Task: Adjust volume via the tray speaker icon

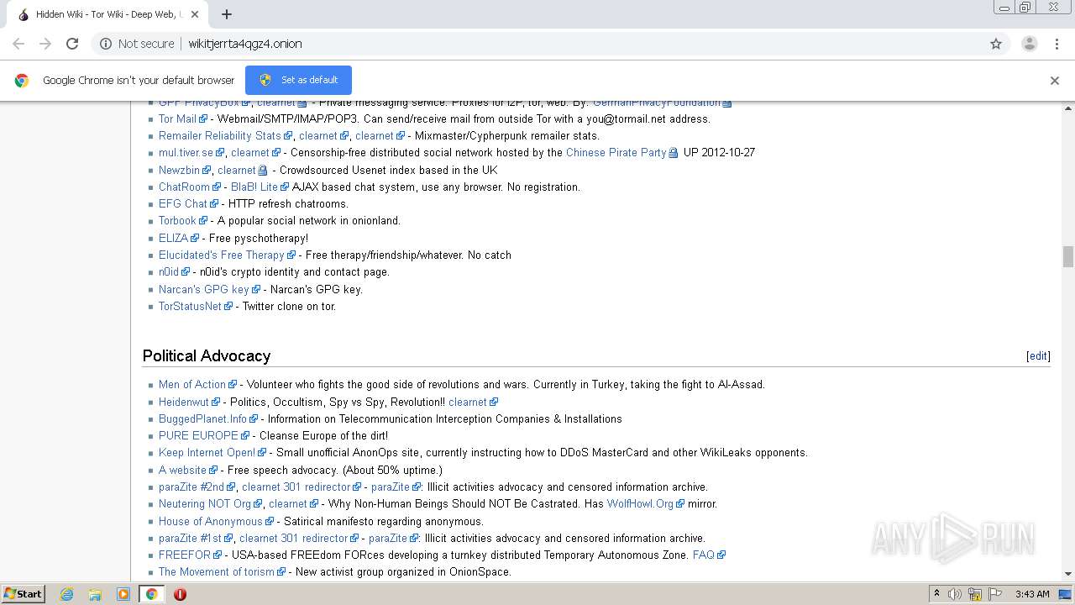Action: pos(954,594)
